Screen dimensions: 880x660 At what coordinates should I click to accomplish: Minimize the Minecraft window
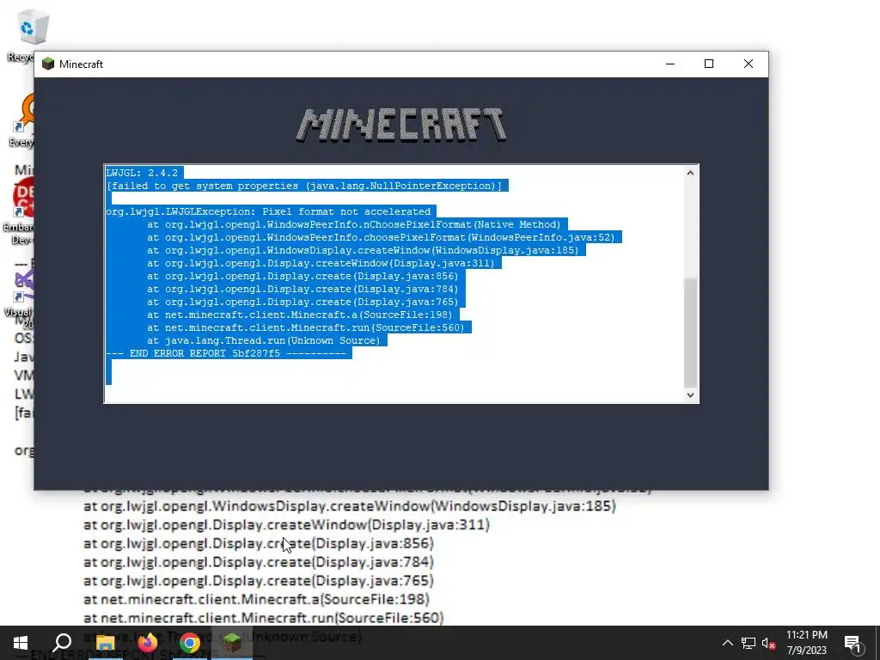[670, 64]
